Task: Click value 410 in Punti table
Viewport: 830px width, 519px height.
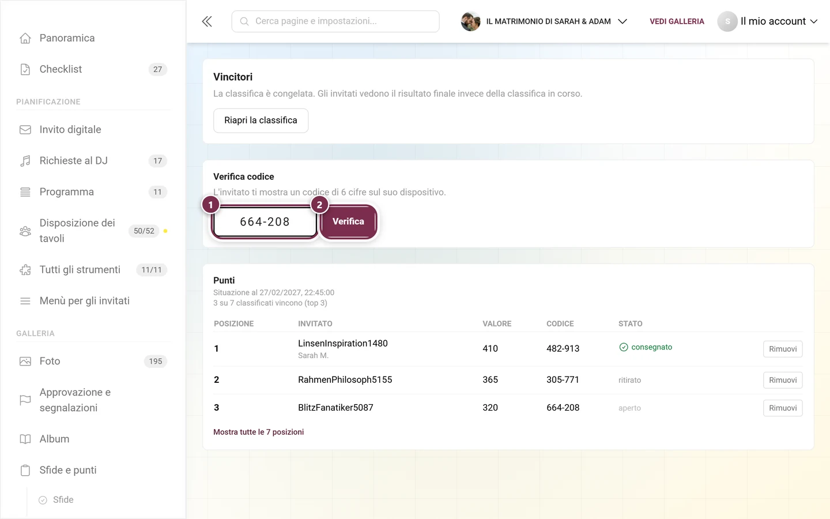Action: coord(490,349)
